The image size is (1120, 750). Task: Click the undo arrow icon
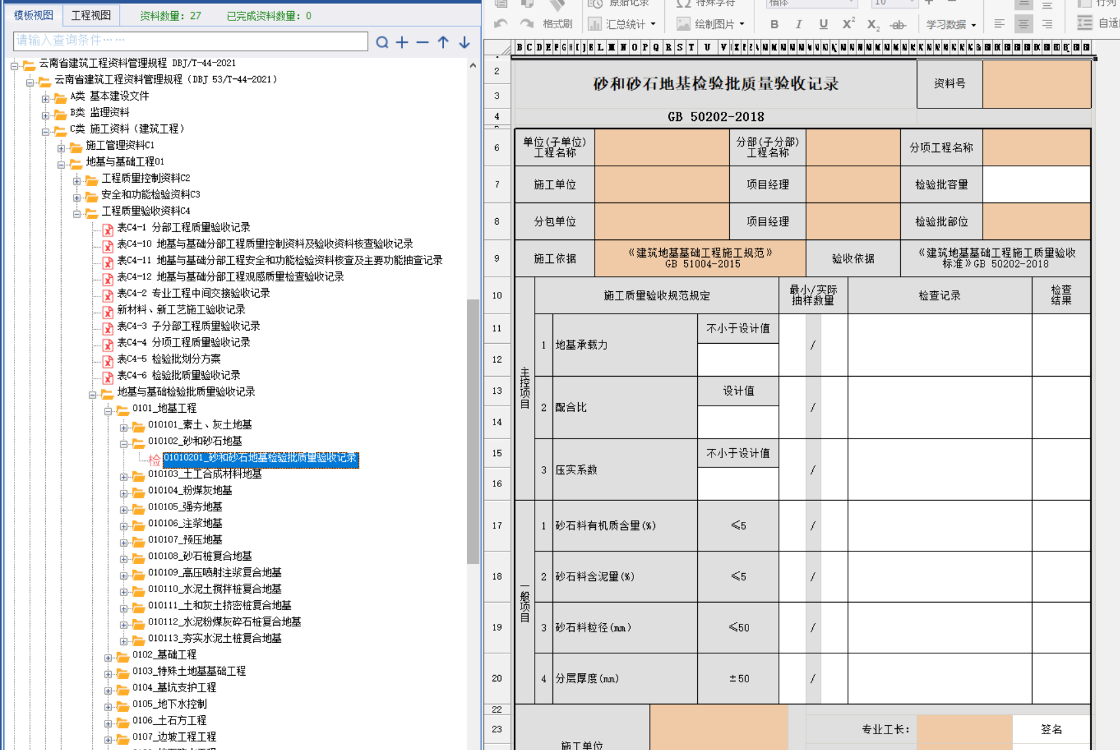pyautogui.click(x=500, y=24)
